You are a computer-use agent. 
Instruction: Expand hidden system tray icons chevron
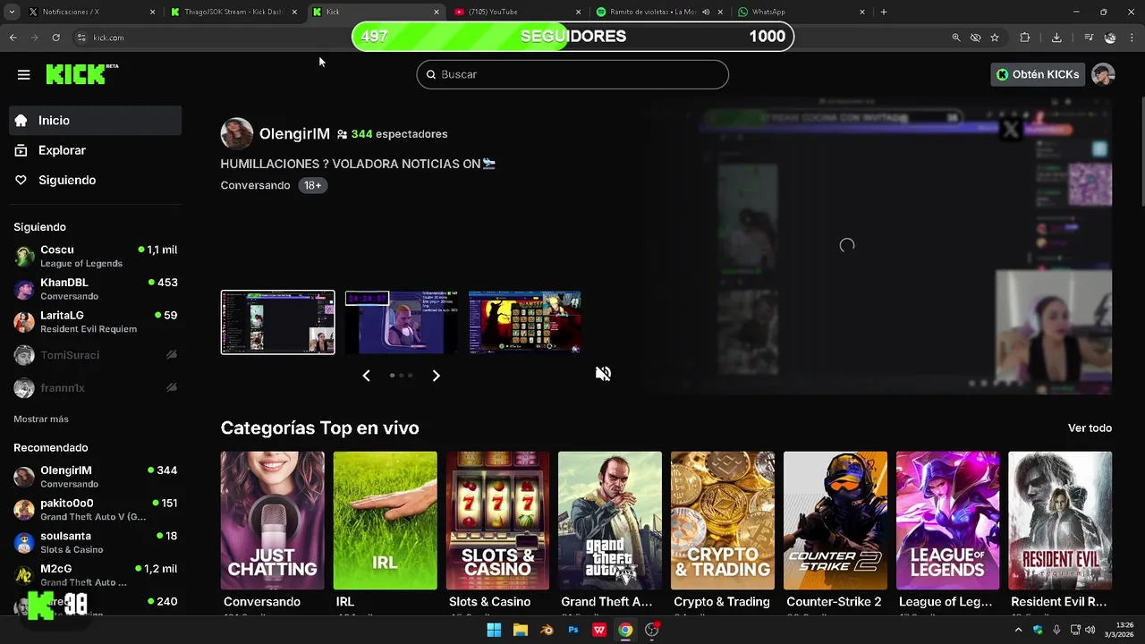pyautogui.click(x=1018, y=630)
